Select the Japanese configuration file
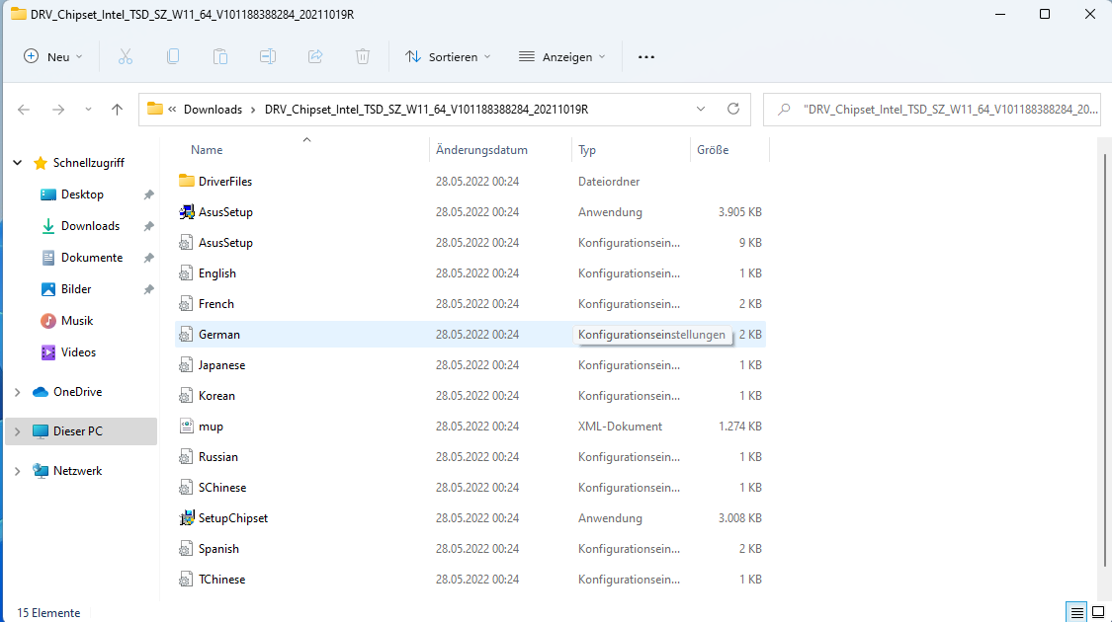The height and width of the screenshot is (622, 1112). [x=470, y=365]
